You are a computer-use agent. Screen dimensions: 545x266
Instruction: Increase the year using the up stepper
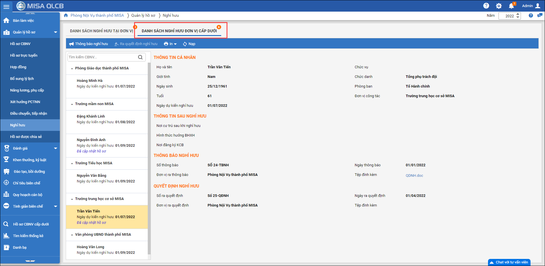pos(518,14)
